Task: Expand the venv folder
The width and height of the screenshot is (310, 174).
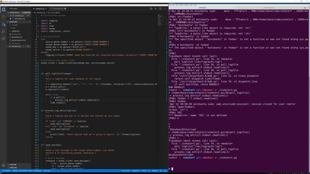Action: 19,28
